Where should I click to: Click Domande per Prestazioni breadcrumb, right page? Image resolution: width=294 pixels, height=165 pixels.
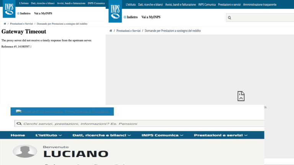point(173,31)
